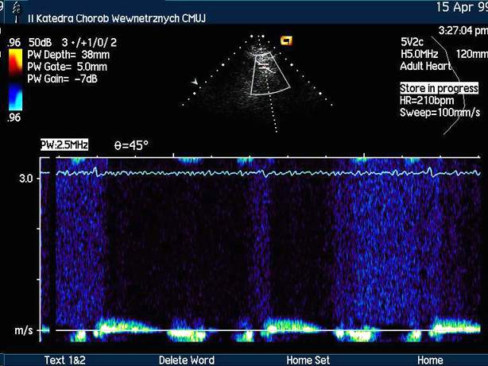Click the PW Gain= -7dB readout
488x366 pixels.
pos(62,79)
